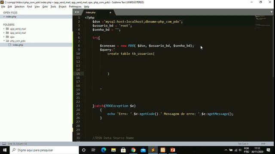Click the network tray icon
Viewport: 275px width, 154px height.
tap(236, 150)
